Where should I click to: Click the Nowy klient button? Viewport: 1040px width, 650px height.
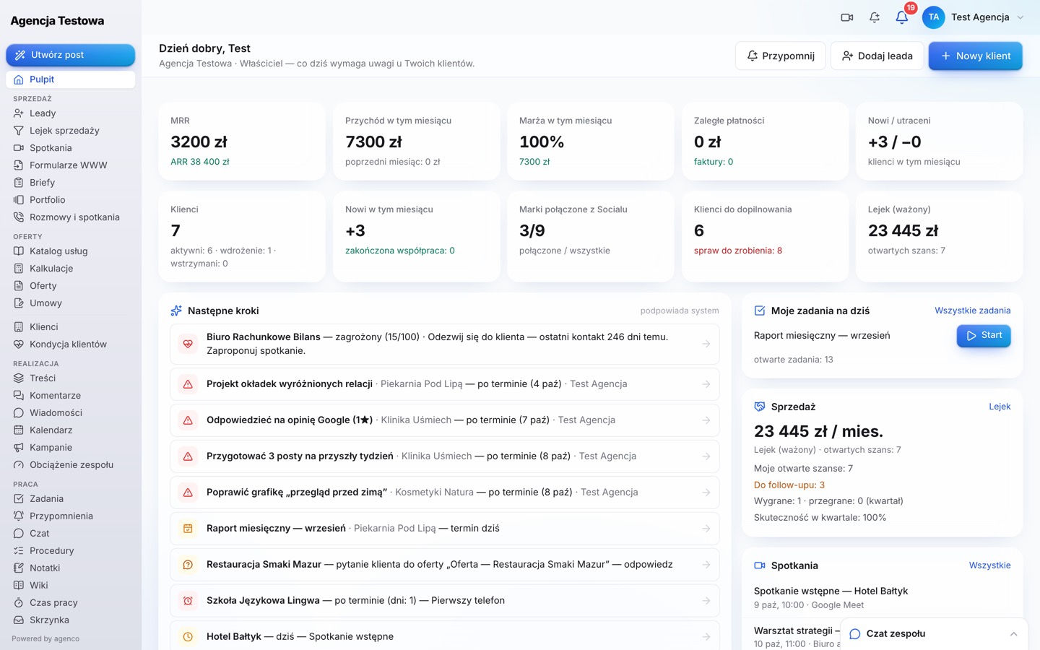click(975, 56)
